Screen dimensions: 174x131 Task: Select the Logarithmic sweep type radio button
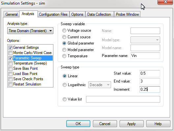click(65, 85)
